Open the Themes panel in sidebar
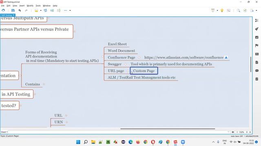Viewport: 261px width, 146px height. pos(257,54)
